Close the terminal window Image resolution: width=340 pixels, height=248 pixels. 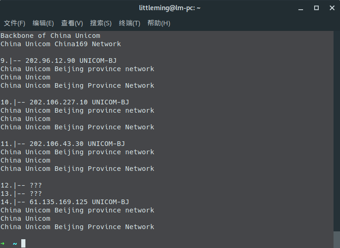(x=332, y=8)
